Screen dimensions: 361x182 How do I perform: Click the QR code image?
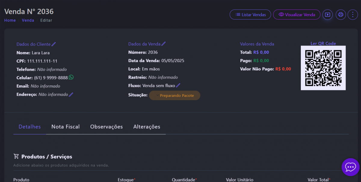323,68
